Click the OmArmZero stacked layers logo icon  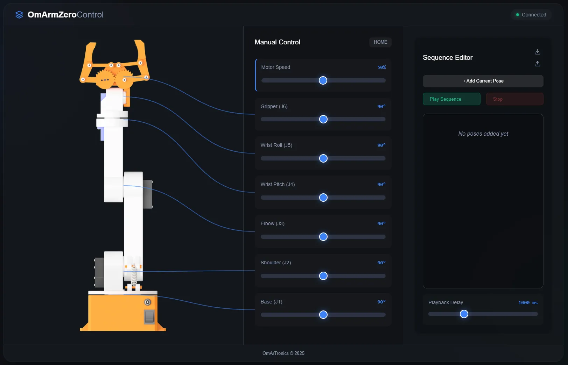point(19,15)
